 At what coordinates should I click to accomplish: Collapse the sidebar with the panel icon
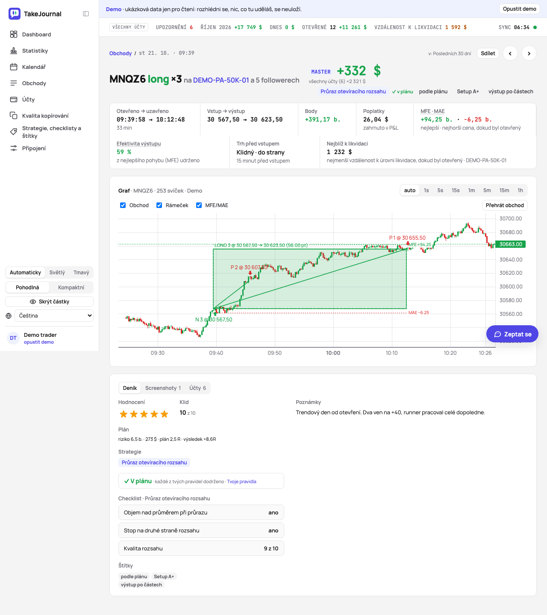tap(86, 14)
